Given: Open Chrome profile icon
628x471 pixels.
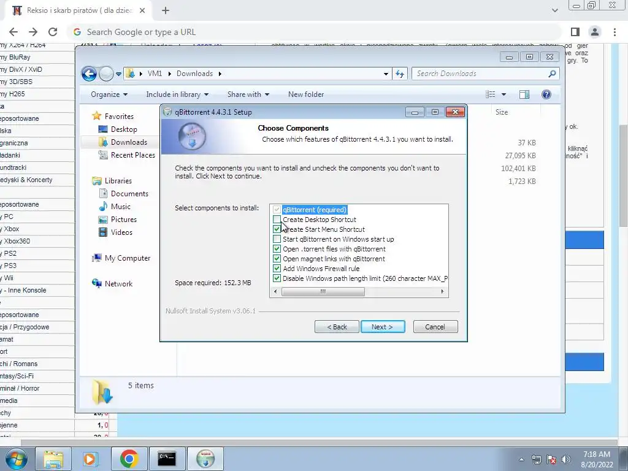Looking at the screenshot, I should 595,32.
